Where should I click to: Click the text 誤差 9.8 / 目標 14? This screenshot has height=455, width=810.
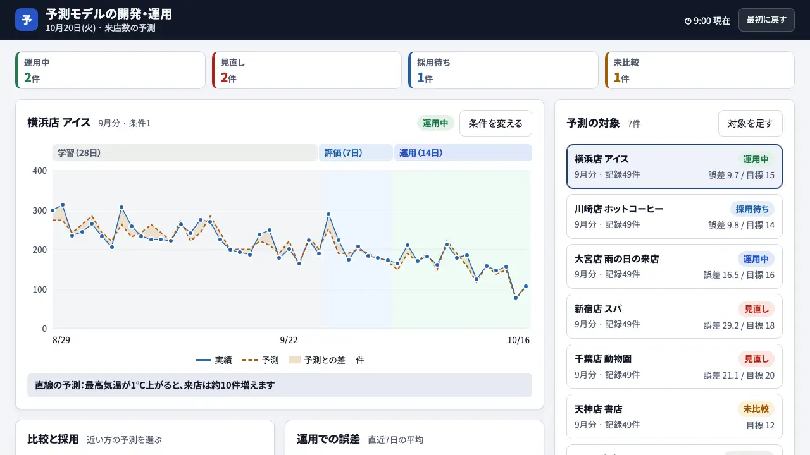pos(741,225)
